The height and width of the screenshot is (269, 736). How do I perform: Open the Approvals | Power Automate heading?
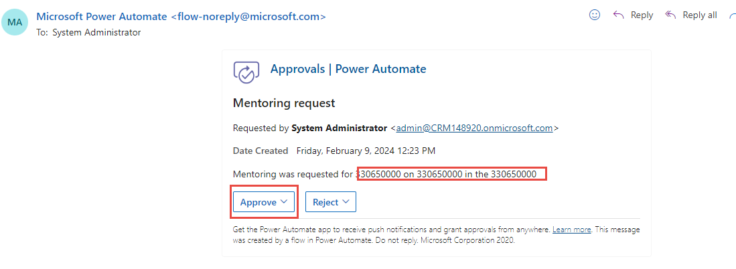[348, 69]
